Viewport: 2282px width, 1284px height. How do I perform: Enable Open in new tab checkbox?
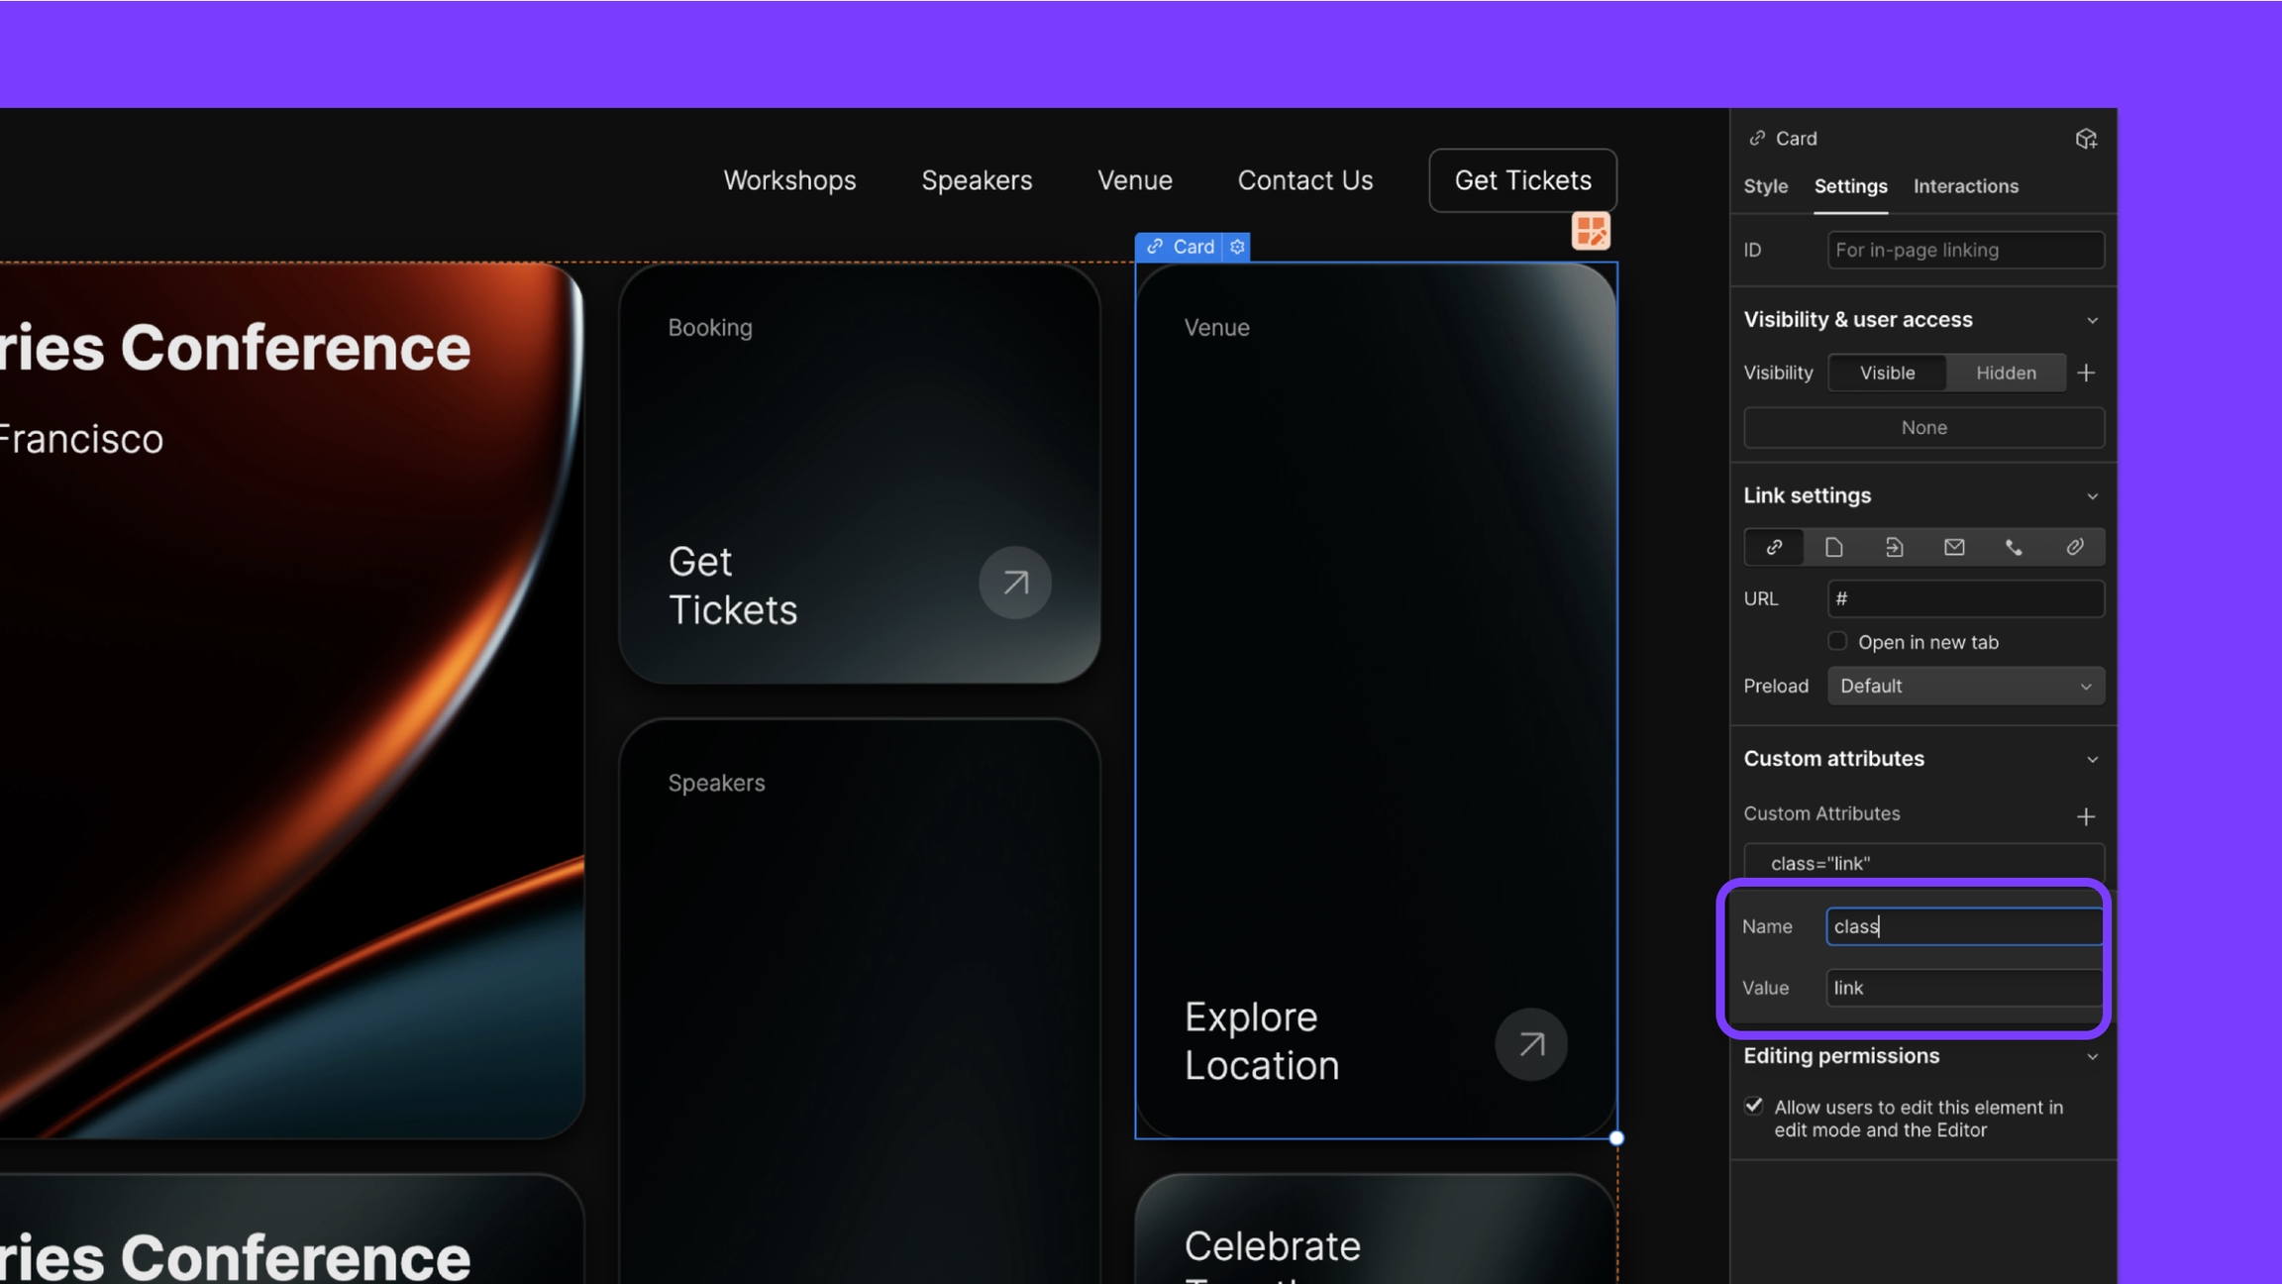(1837, 641)
